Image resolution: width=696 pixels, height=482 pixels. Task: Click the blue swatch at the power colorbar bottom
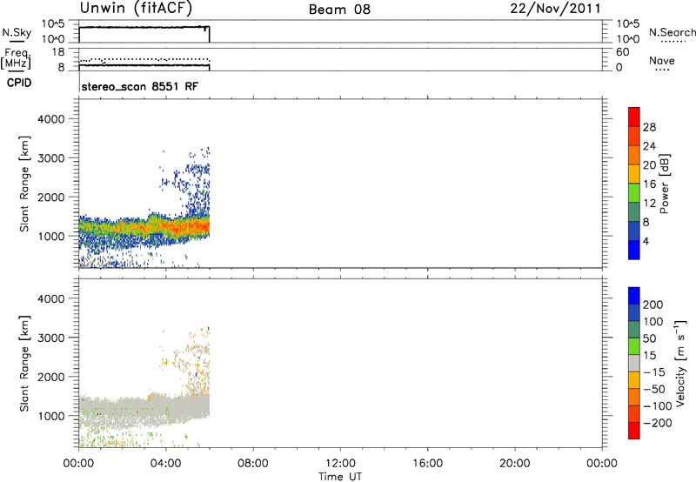pos(634,250)
